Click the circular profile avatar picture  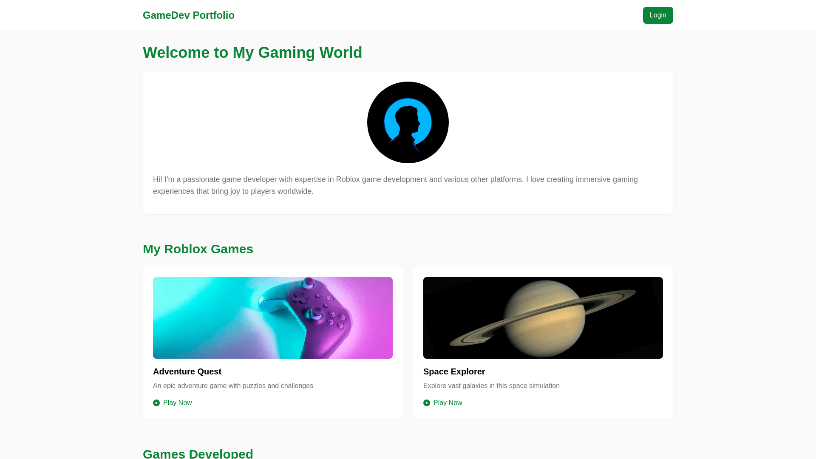tap(408, 122)
